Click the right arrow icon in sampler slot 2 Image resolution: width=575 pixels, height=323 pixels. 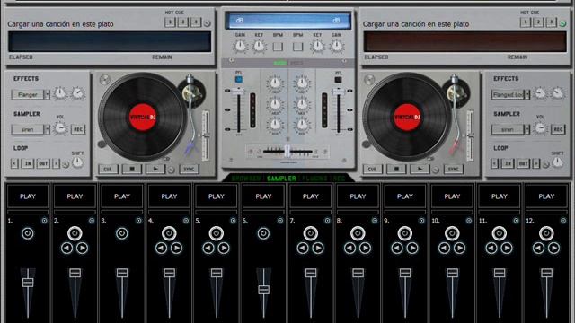(83, 249)
